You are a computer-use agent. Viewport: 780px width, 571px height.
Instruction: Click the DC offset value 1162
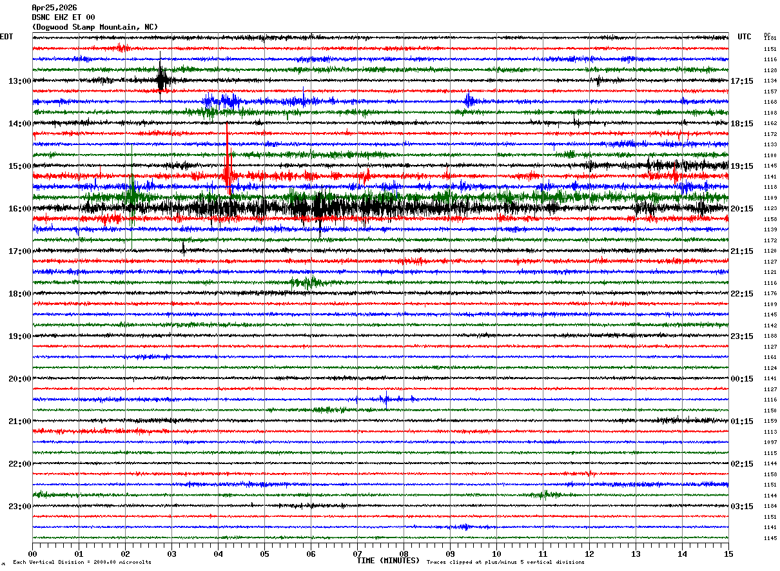pos(770,124)
